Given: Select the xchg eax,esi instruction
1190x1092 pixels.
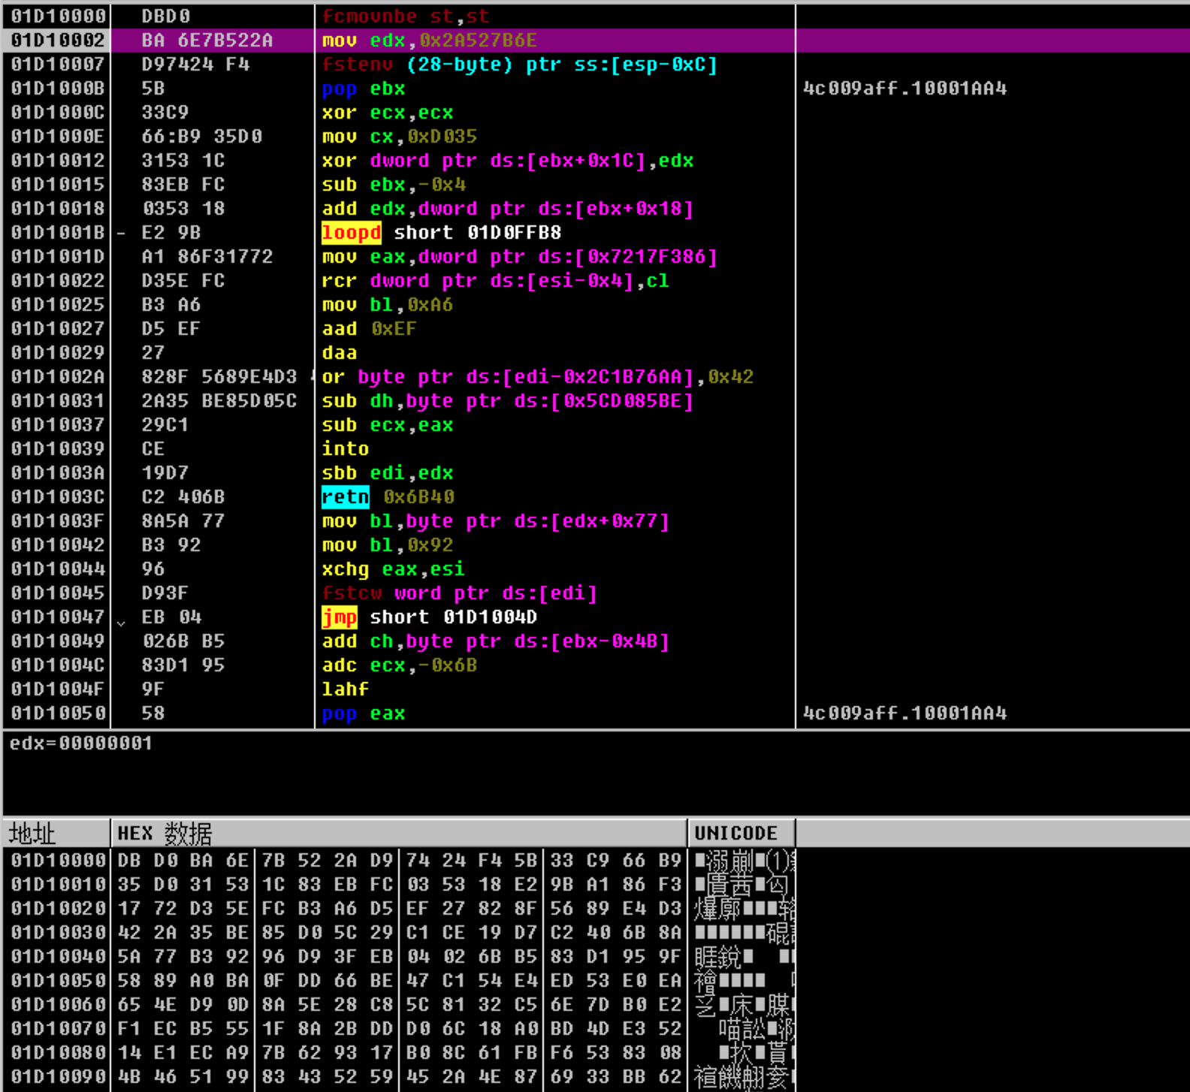Looking at the screenshot, I should (393, 569).
